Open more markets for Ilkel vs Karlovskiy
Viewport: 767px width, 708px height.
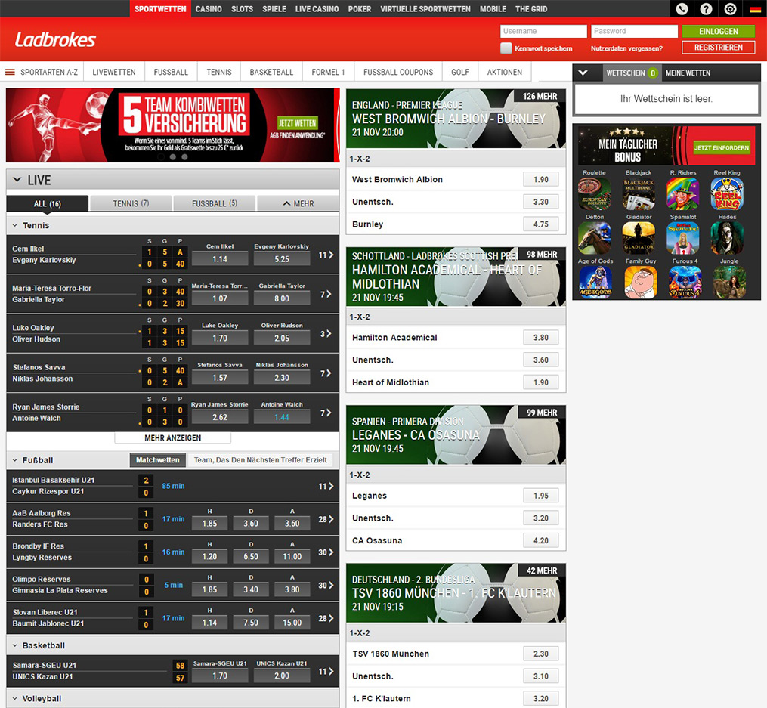[x=326, y=255]
